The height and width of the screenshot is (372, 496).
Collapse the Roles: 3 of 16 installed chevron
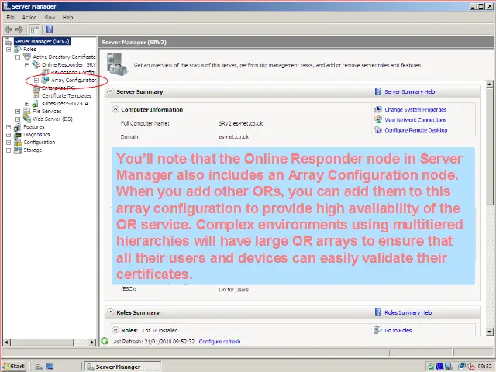pos(115,330)
